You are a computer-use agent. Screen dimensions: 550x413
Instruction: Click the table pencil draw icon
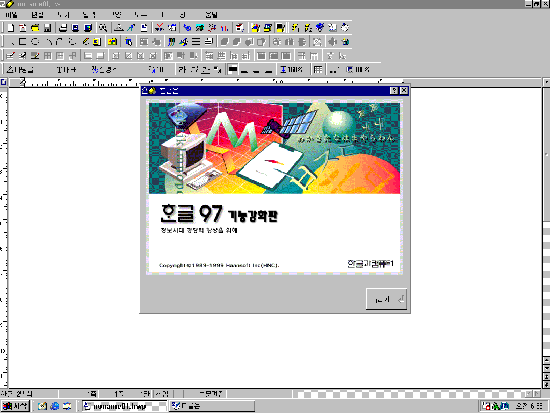point(11,56)
